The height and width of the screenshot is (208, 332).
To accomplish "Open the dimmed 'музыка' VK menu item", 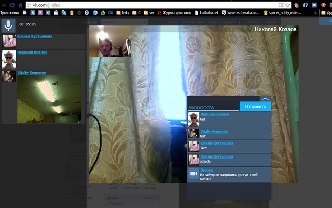I will click(228, 22).
